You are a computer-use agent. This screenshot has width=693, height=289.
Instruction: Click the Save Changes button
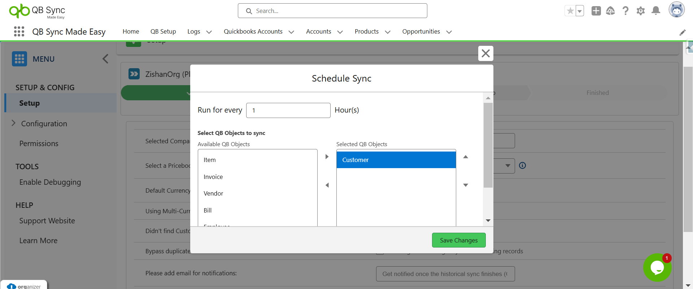click(458, 240)
